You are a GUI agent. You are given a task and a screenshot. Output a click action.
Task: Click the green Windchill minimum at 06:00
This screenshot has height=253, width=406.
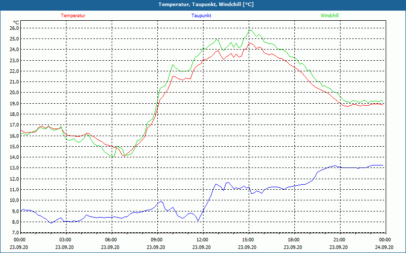(112, 156)
